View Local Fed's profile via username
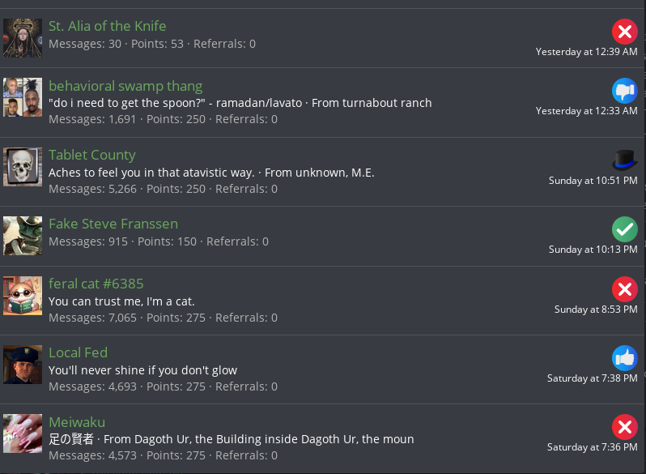 click(x=78, y=352)
